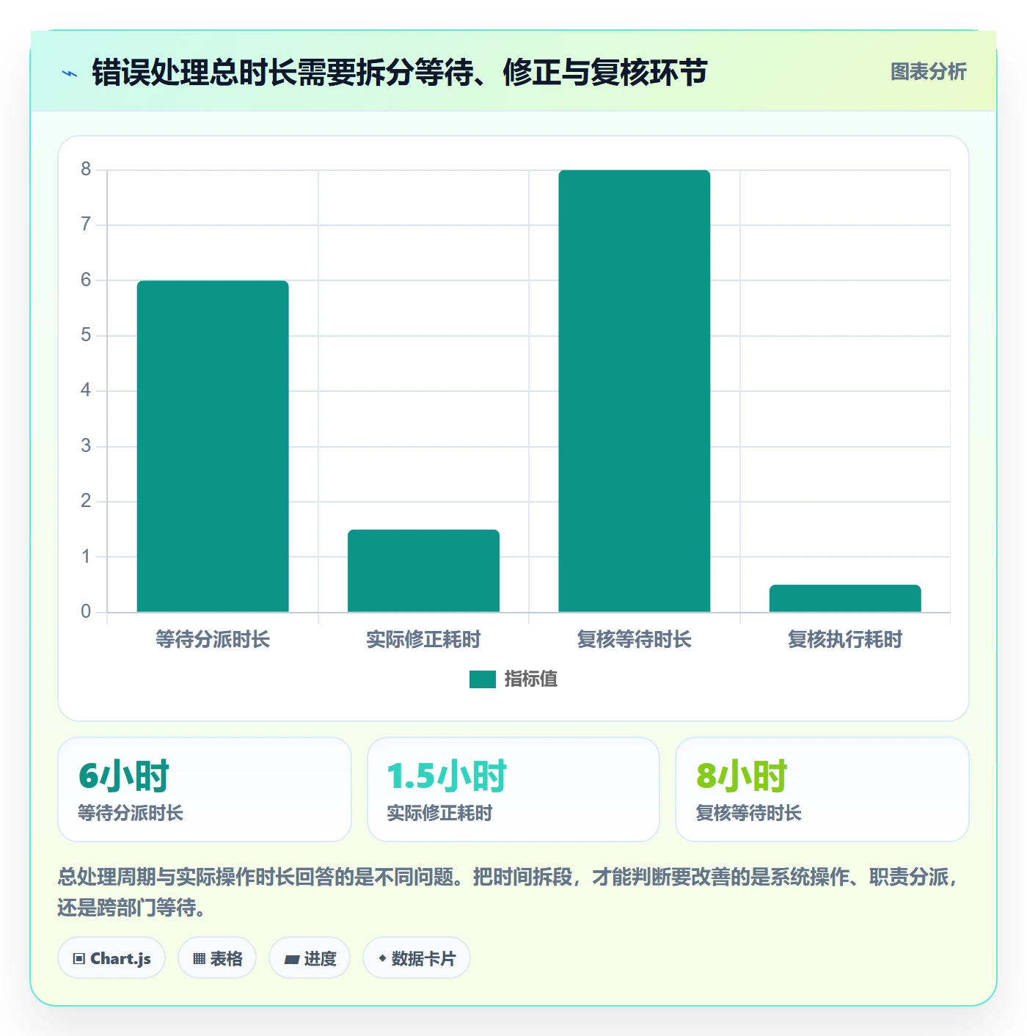Click the 等待分派时长 caption under 6小时
This screenshot has width=1027, height=1036.
(x=131, y=813)
